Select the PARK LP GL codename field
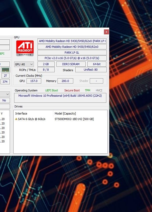Viewport: 152px width, 212px height. coord(72,53)
